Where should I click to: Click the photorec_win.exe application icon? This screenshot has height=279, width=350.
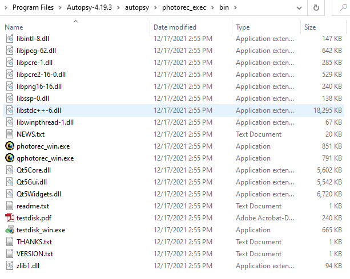(x=10, y=146)
